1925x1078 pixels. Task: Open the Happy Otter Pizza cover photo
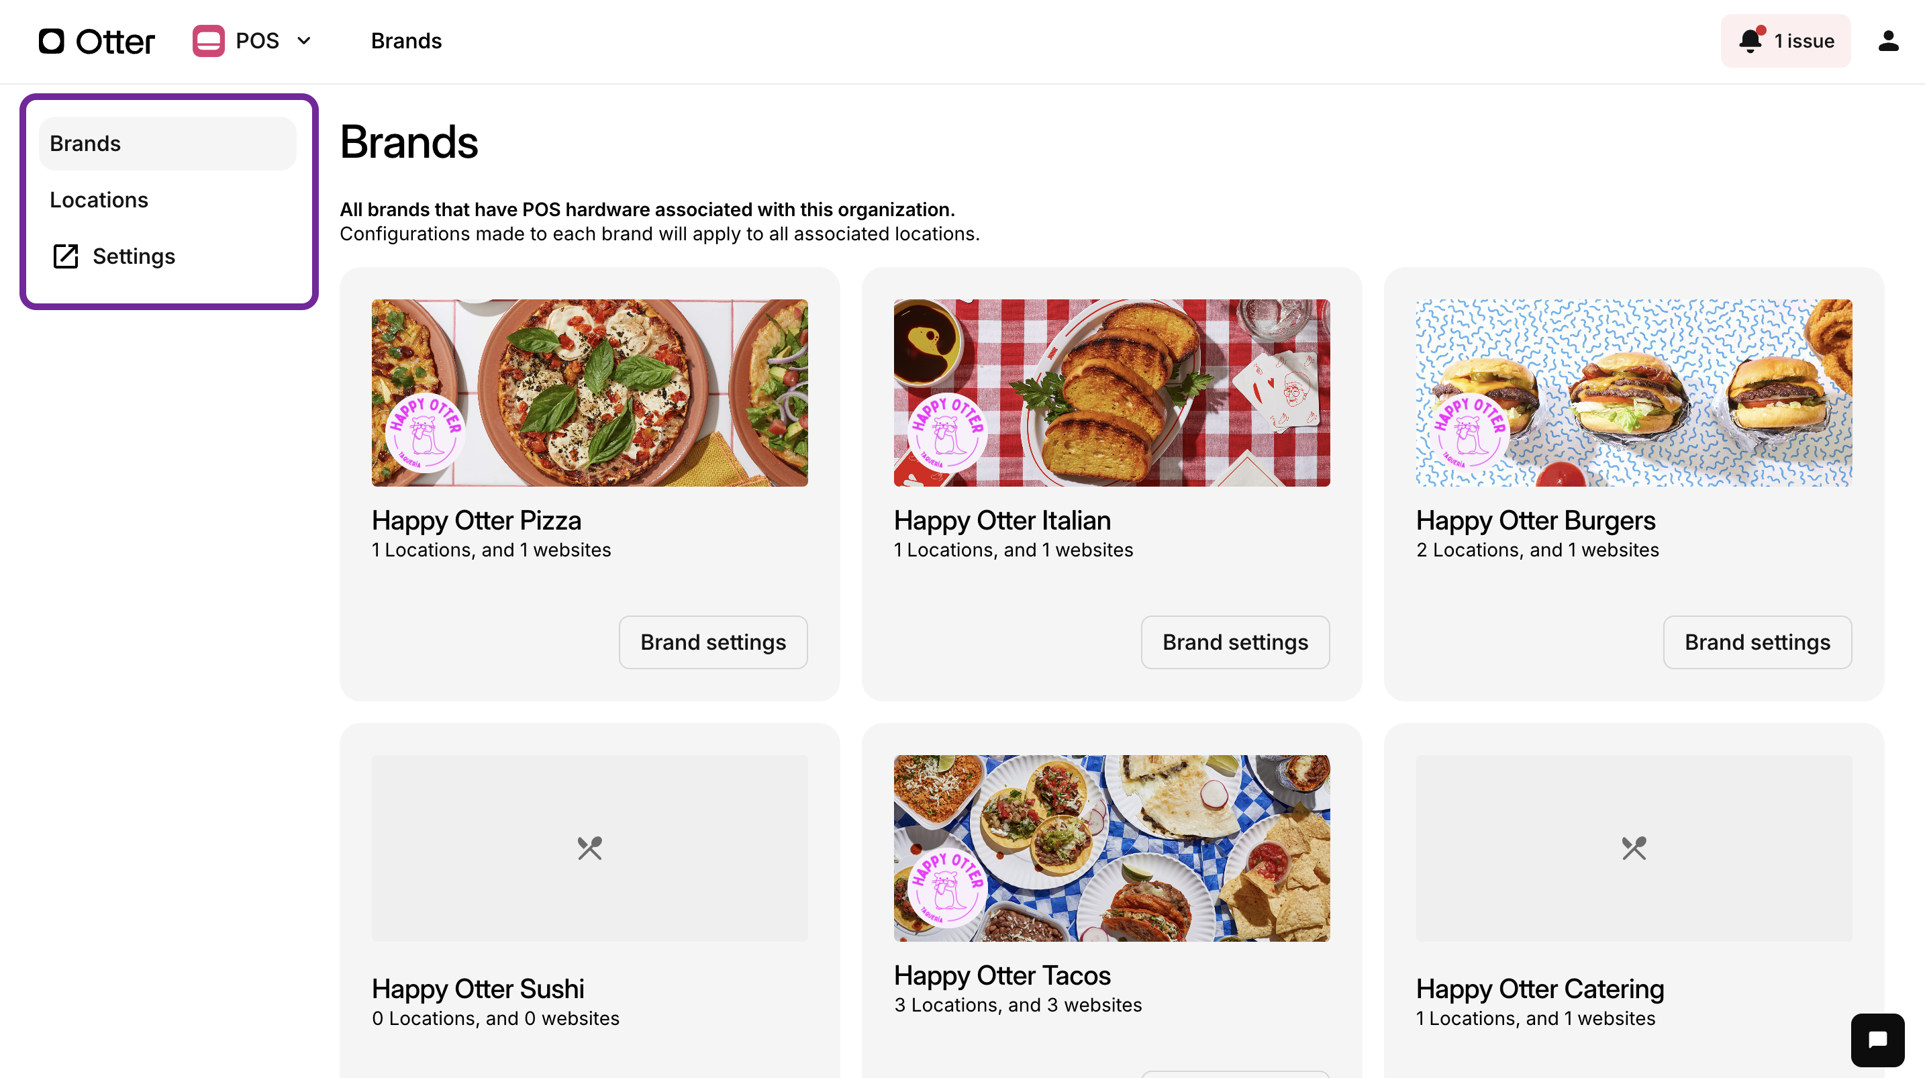click(x=589, y=393)
